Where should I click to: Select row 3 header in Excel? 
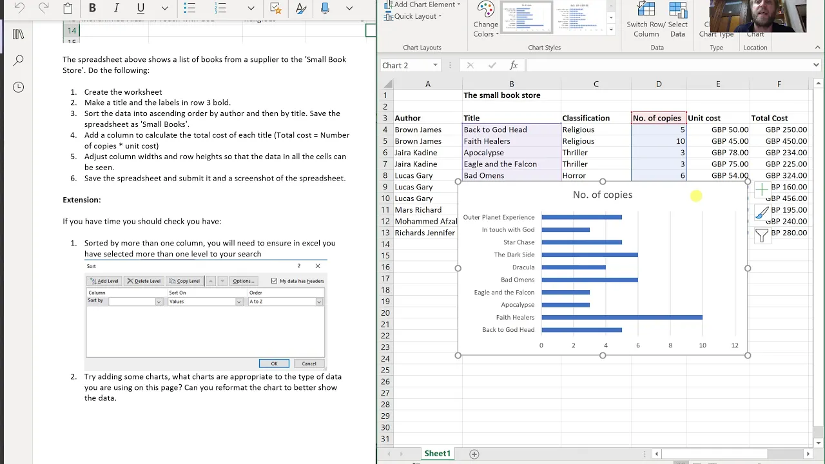click(385, 118)
